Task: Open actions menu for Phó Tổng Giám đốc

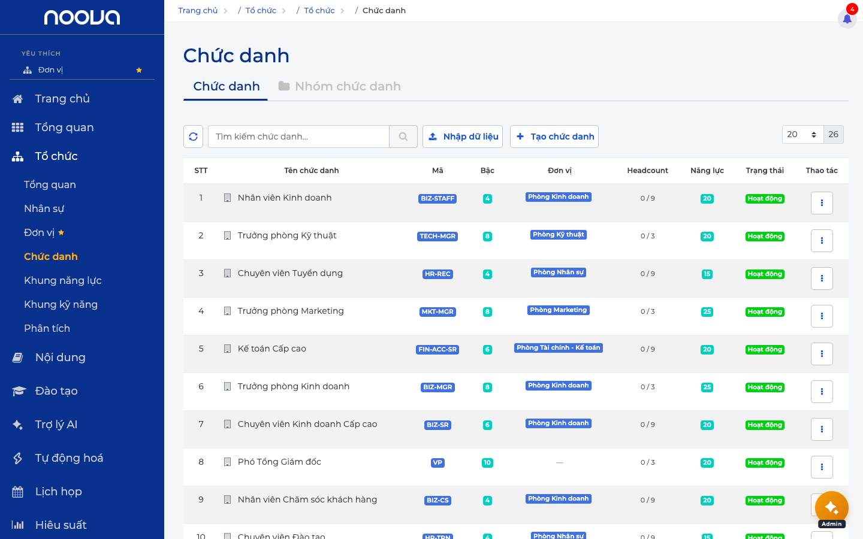Action: pyautogui.click(x=822, y=467)
